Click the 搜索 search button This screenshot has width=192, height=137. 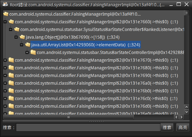click(x=167, y=127)
